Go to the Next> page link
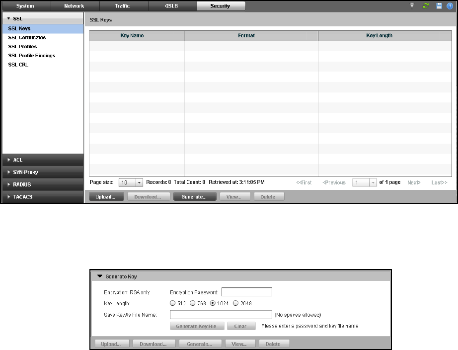This screenshot has width=458, height=350. (x=414, y=182)
